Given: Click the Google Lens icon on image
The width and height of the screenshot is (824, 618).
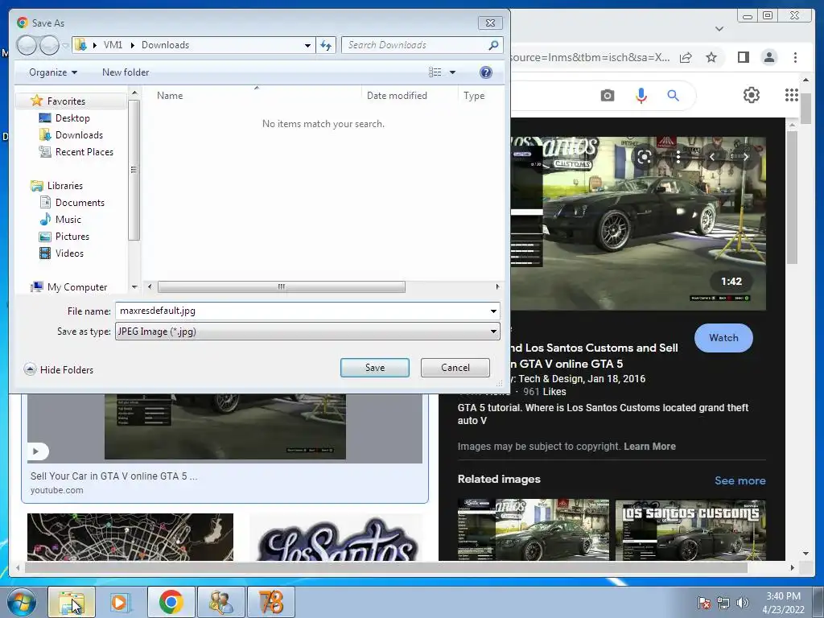Looking at the screenshot, I should tap(645, 157).
